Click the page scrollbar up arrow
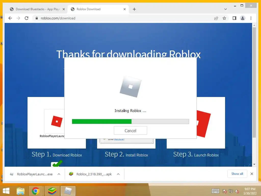 pyautogui.click(x=254, y=25)
